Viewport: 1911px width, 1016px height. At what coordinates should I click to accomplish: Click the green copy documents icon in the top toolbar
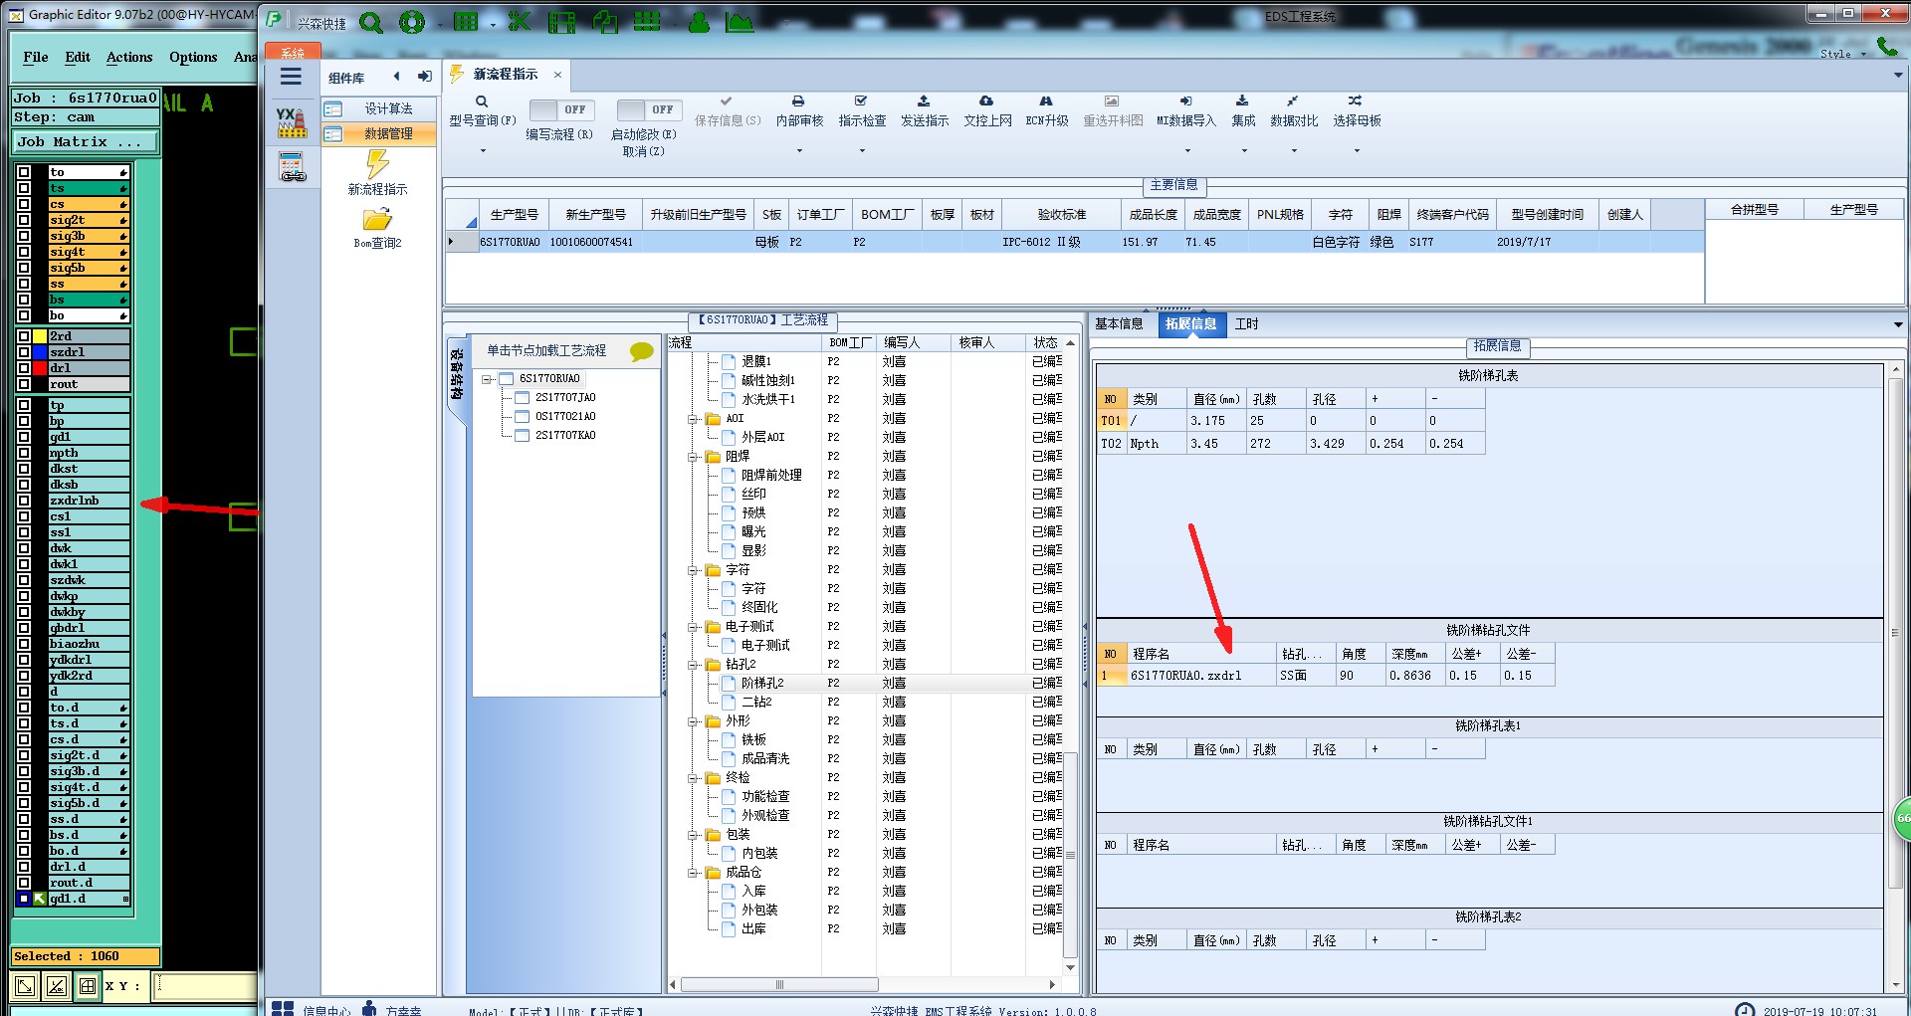pyautogui.click(x=604, y=22)
